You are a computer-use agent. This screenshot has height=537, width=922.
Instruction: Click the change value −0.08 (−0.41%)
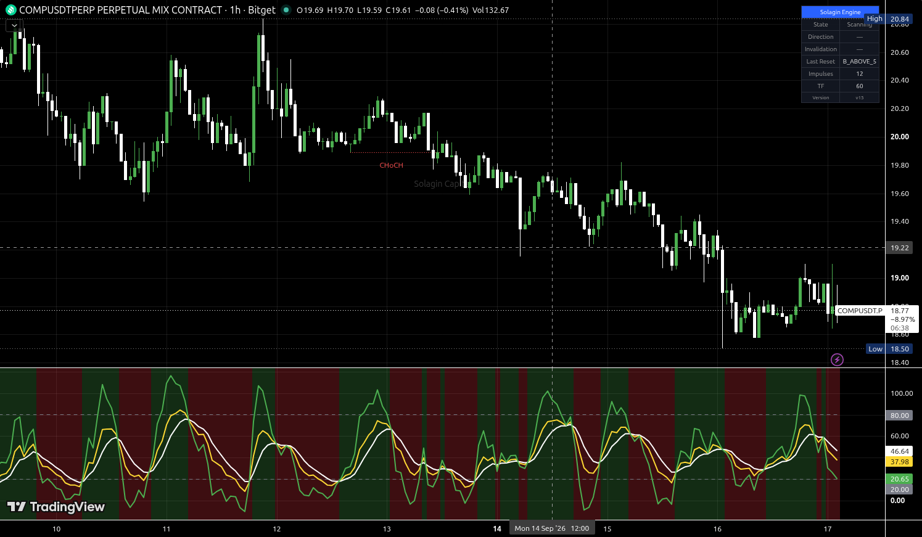[442, 10]
